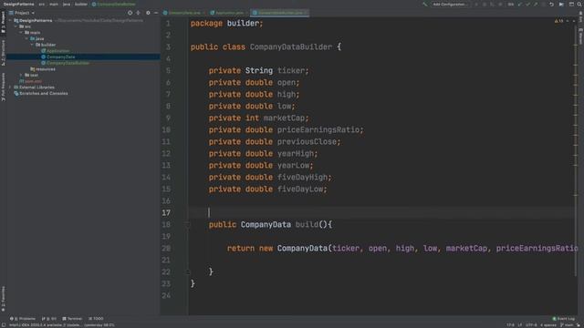Select Scratches and Consoles item

tap(41, 93)
